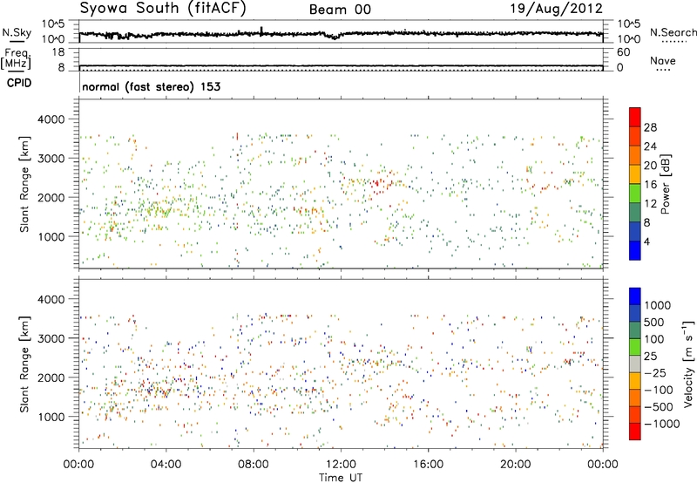The height and width of the screenshot is (483, 697).
Task: Click the 'Nave' legend label
Action: click(x=662, y=61)
